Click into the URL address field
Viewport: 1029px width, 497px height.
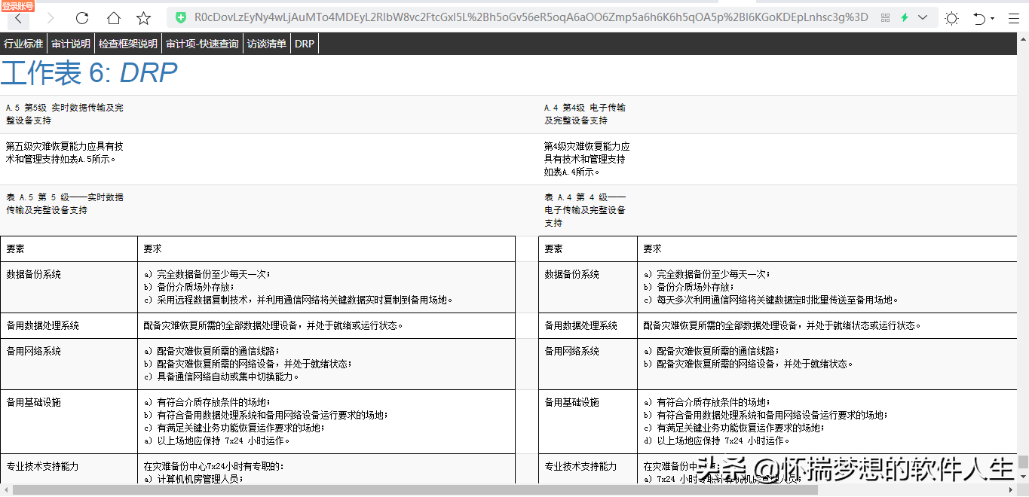tap(531, 17)
